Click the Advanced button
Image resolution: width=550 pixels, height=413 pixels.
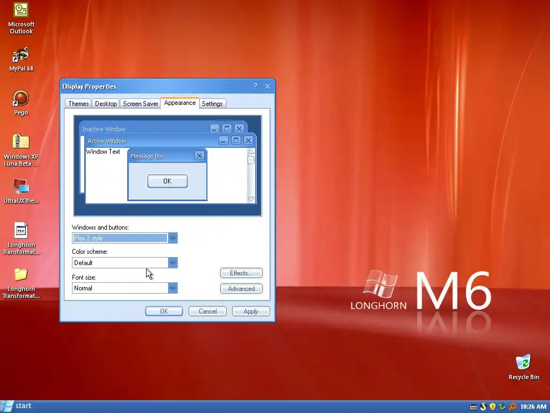click(x=241, y=289)
